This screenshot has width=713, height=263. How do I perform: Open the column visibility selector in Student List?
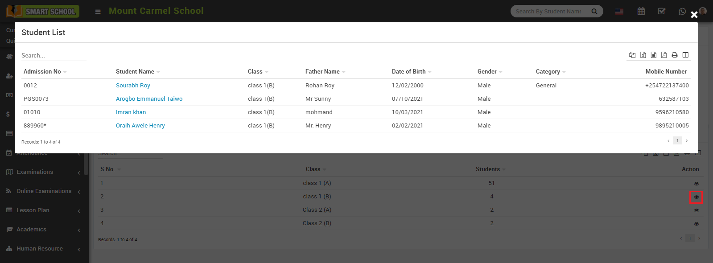(685, 55)
